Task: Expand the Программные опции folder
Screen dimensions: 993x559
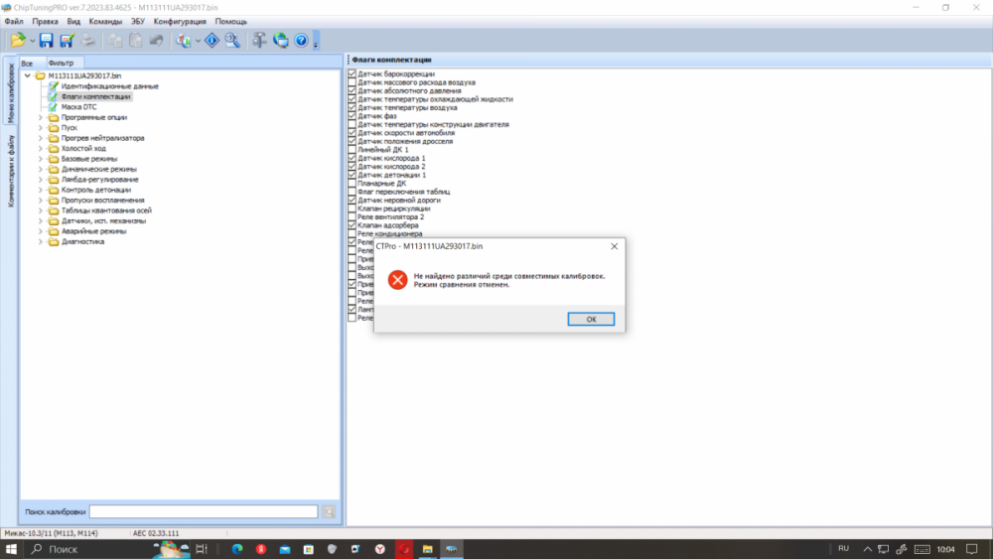Action: tap(41, 117)
